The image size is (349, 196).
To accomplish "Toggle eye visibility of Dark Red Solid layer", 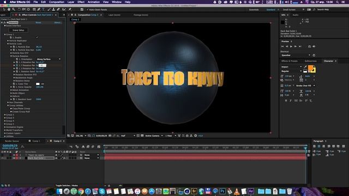I will (2, 158).
